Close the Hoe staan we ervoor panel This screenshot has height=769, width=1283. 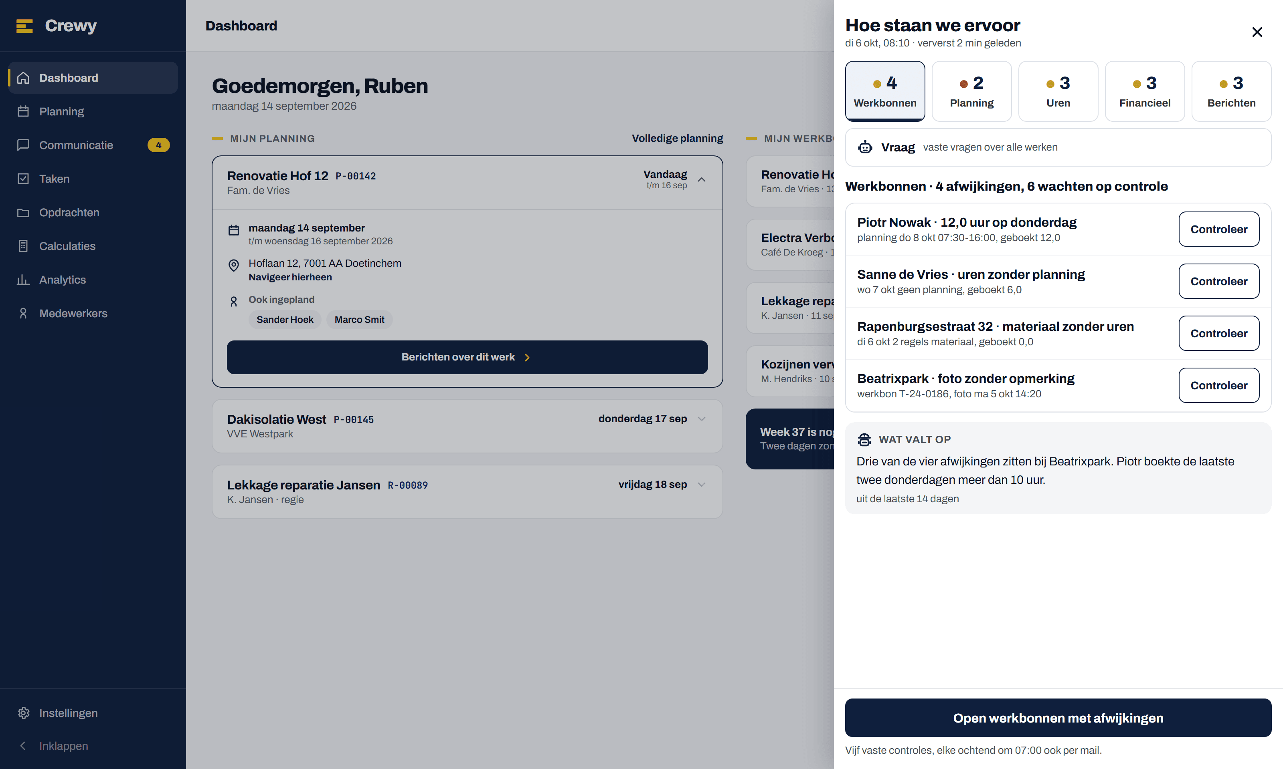pos(1257,32)
